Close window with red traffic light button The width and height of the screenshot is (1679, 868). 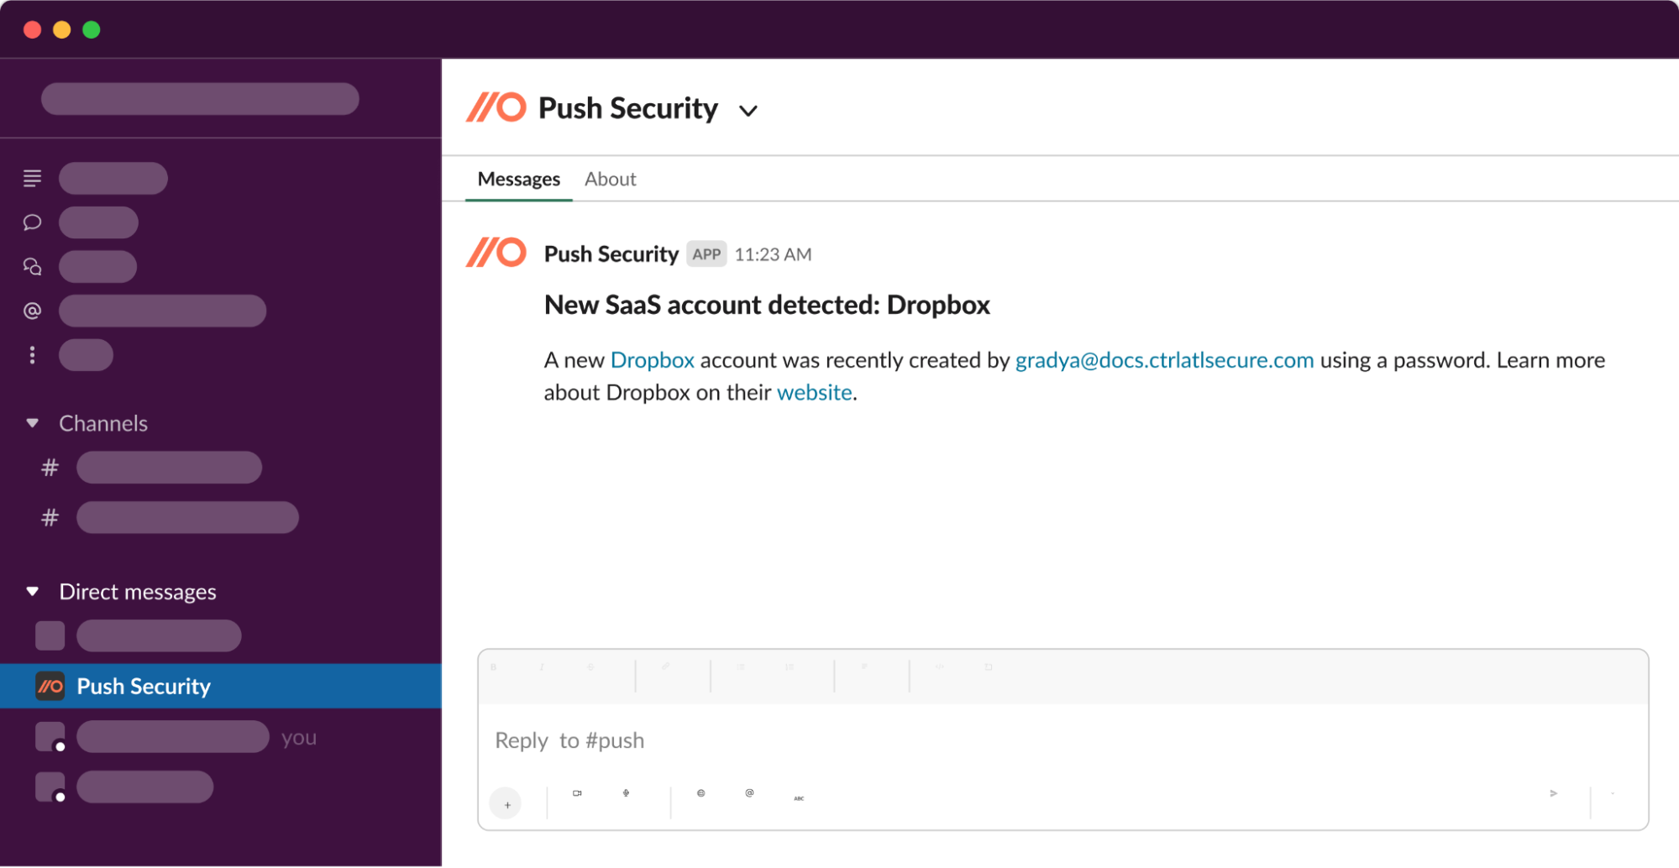point(33,30)
